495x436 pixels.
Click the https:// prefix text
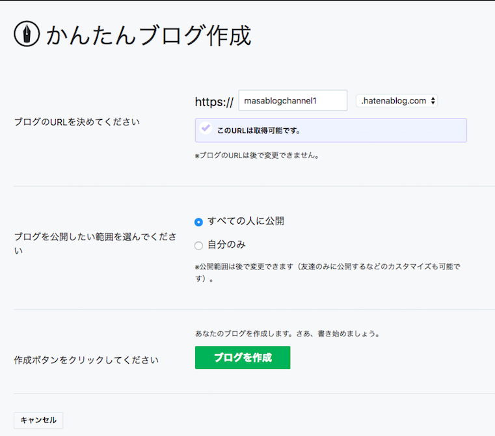214,102
